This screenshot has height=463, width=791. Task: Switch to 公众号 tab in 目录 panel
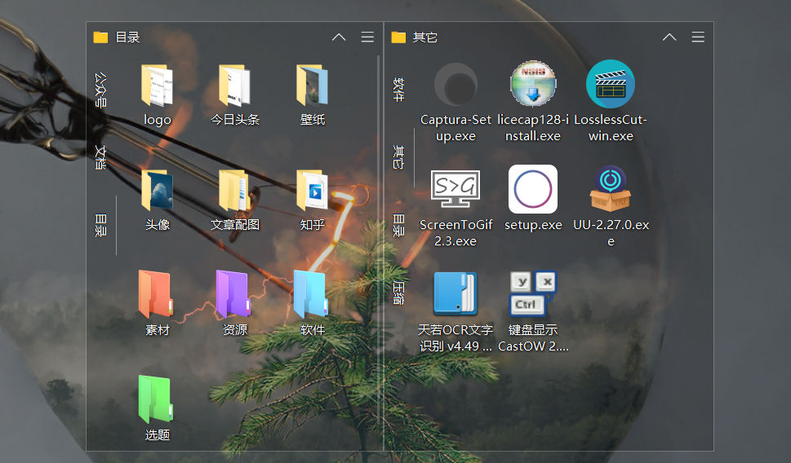[x=101, y=90]
